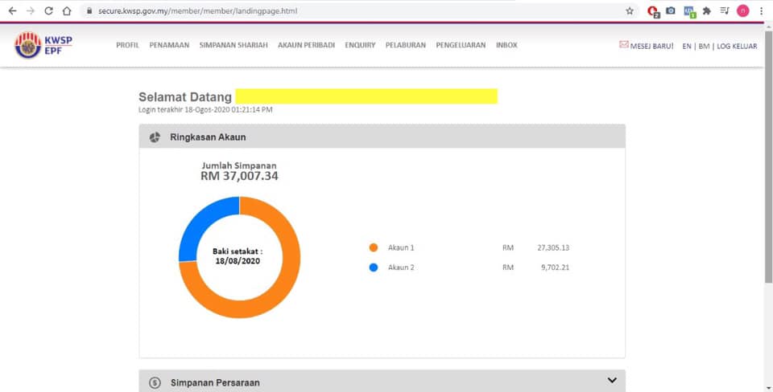The width and height of the screenshot is (773, 392).
Task: Open the browser home icon
Action: tap(67, 10)
